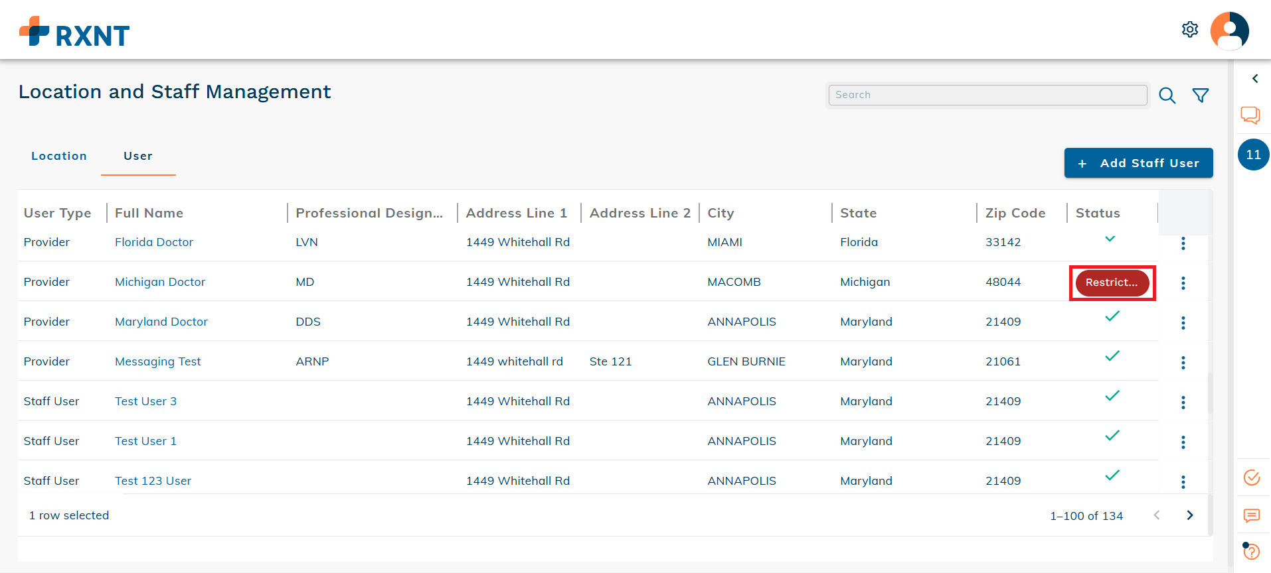The height and width of the screenshot is (573, 1271).
Task: Open the user profile avatar
Action: (1230, 31)
